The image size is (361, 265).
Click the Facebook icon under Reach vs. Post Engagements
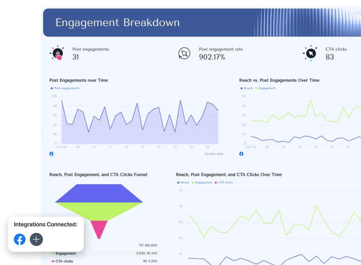coord(241,154)
